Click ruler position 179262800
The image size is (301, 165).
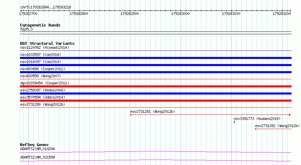tap(79, 14)
